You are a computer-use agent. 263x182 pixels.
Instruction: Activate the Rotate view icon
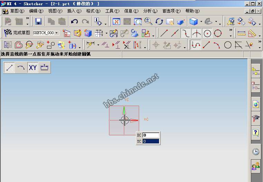point(159,21)
